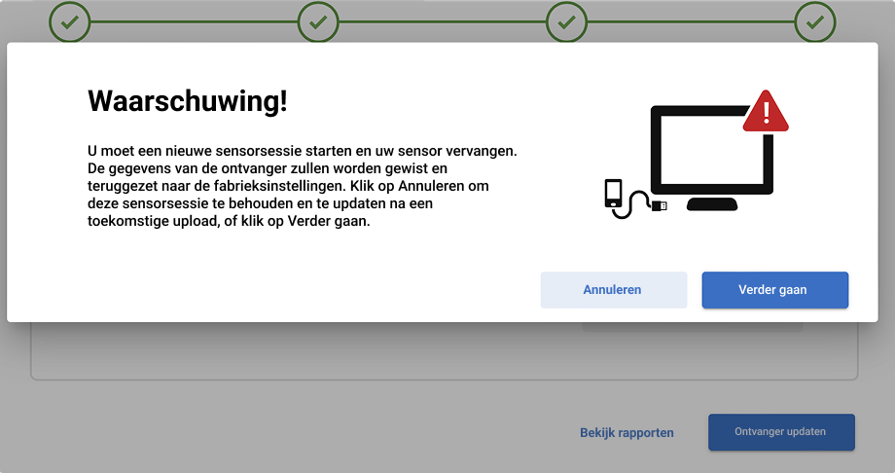895x473 pixels.
Task: Click the small receiver phone icon
Action: 613,194
